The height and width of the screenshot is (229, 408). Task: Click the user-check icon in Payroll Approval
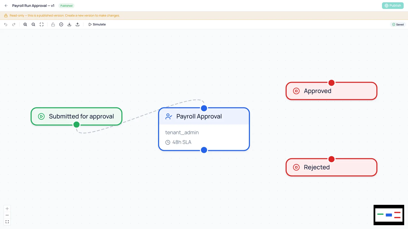pos(169,117)
